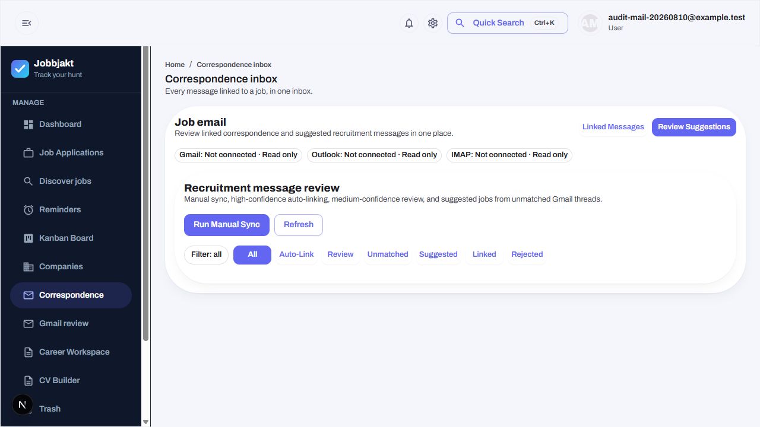
Task: Filter messages by Auto-Link
Action: click(x=296, y=254)
